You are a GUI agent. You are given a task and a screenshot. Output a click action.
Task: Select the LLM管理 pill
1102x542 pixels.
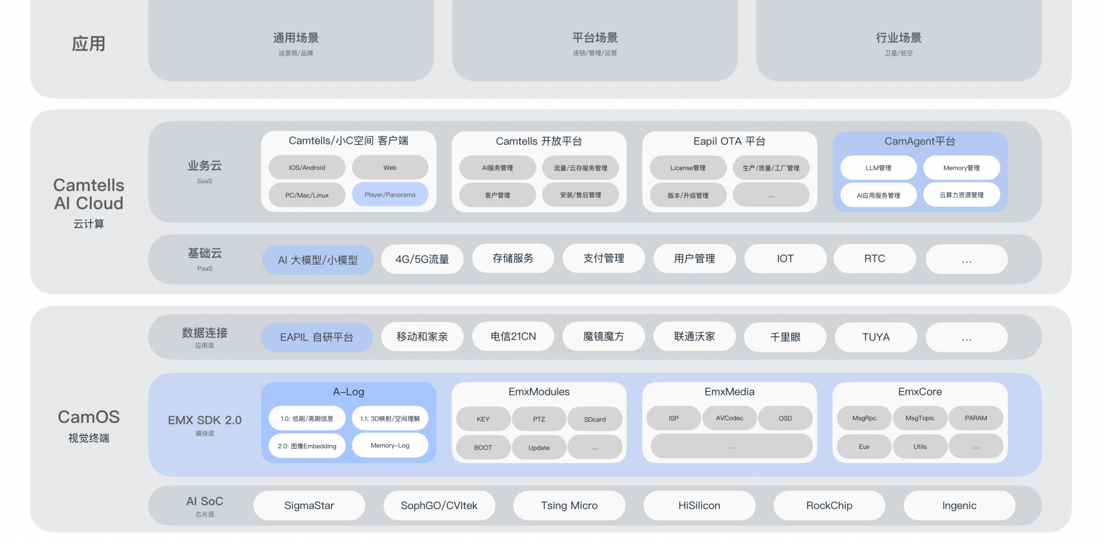pos(879,168)
